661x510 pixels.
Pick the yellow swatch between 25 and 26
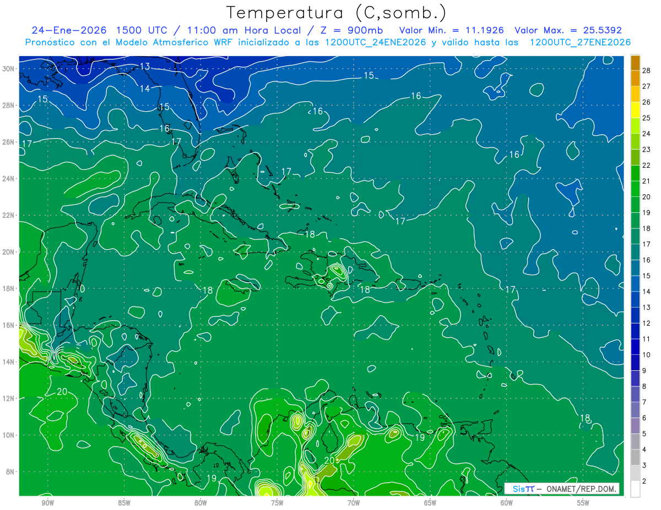point(635,110)
